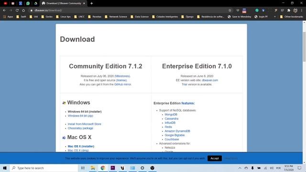
Task: Open the Google Bigtable link
Action: pyautogui.click(x=175, y=135)
